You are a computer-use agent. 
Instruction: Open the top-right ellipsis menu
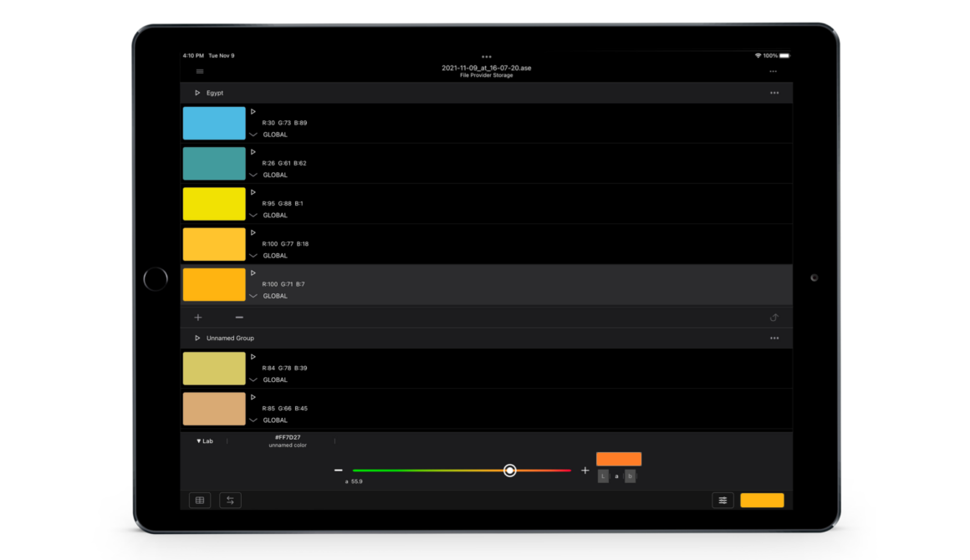(773, 71)
